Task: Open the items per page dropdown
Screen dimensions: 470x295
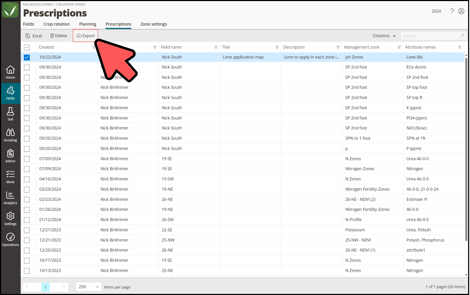Action: (x=89, y=287)
